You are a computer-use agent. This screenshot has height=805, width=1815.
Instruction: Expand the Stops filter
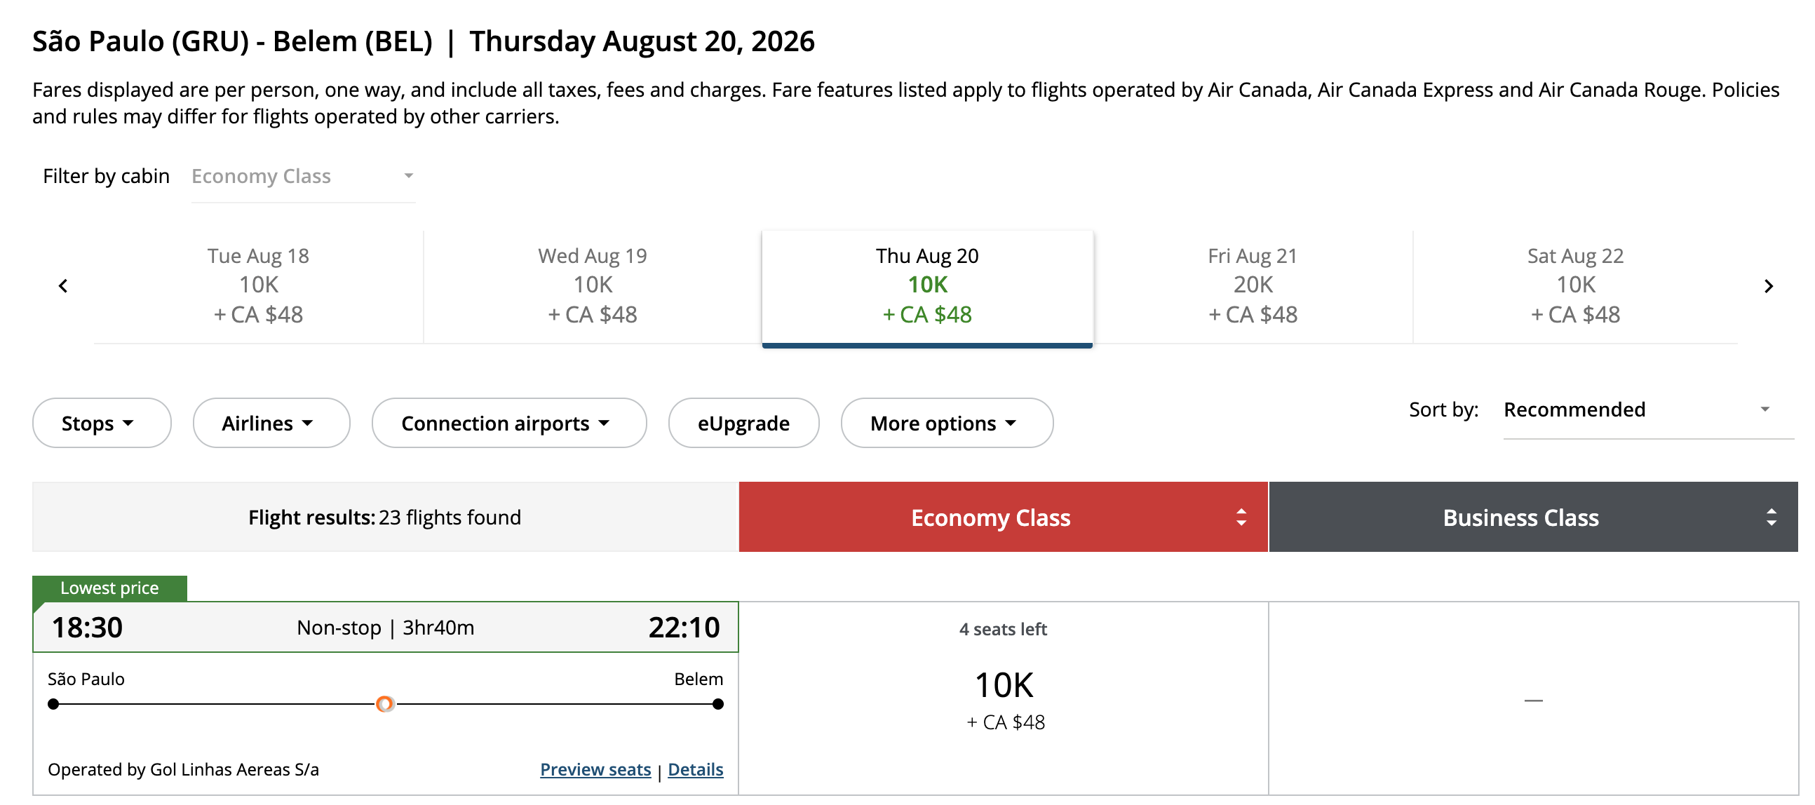click(102, 424)
